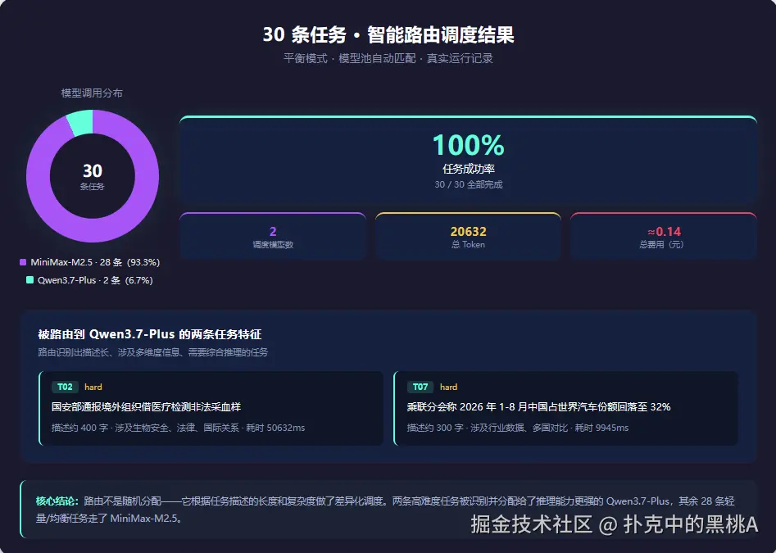Click the T07 description mentioning "耗时 9945ms"

(x=518, y=428)
